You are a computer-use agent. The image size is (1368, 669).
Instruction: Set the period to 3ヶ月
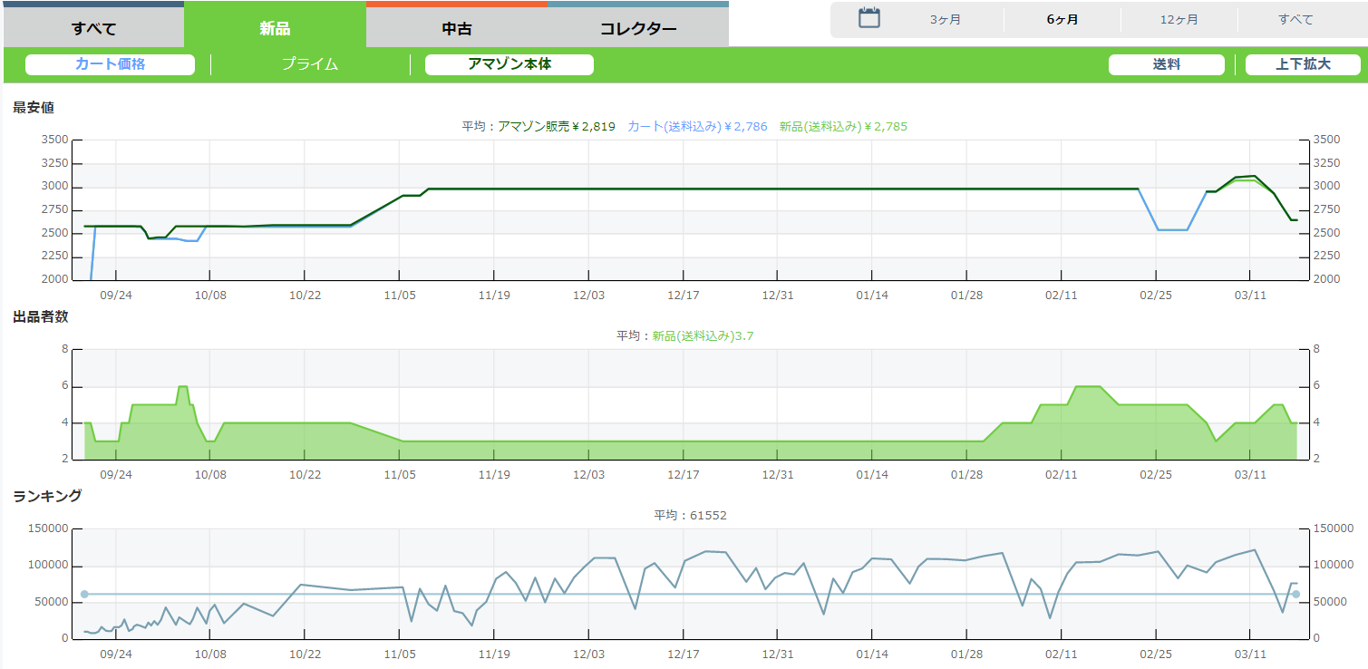(x=945, y=20)
